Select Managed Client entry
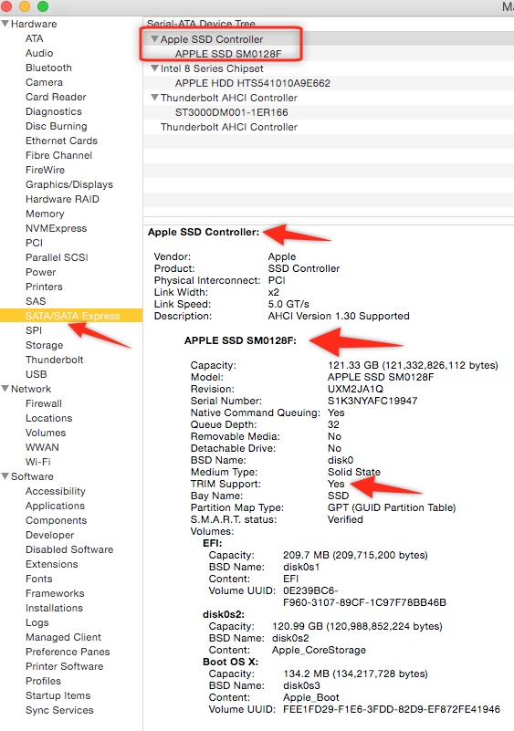Screen dimensions: 514x731 [x=63, y=637]
